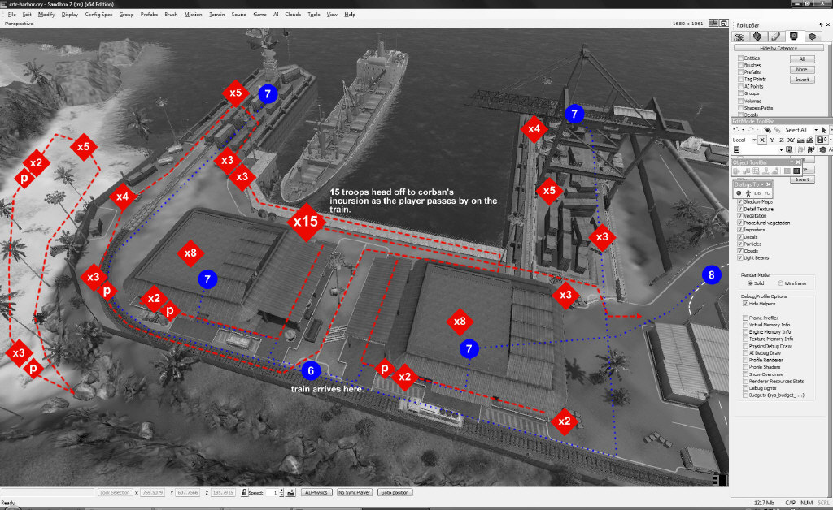This screenshot has width=833, height=510.
Task: Toggle the snap to grid icon
Action: point(821,140)
